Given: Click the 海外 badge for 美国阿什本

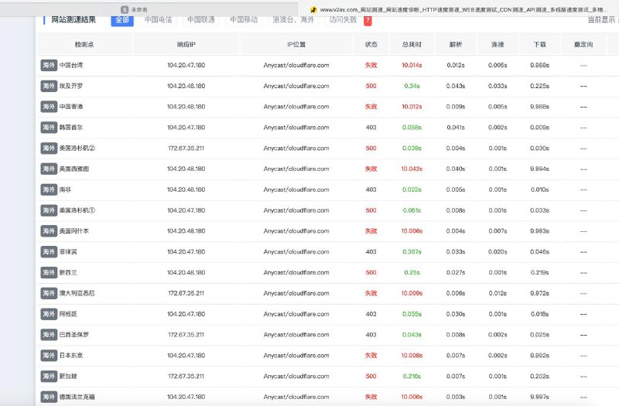Looking at the screenshot, I should point(49,231).
